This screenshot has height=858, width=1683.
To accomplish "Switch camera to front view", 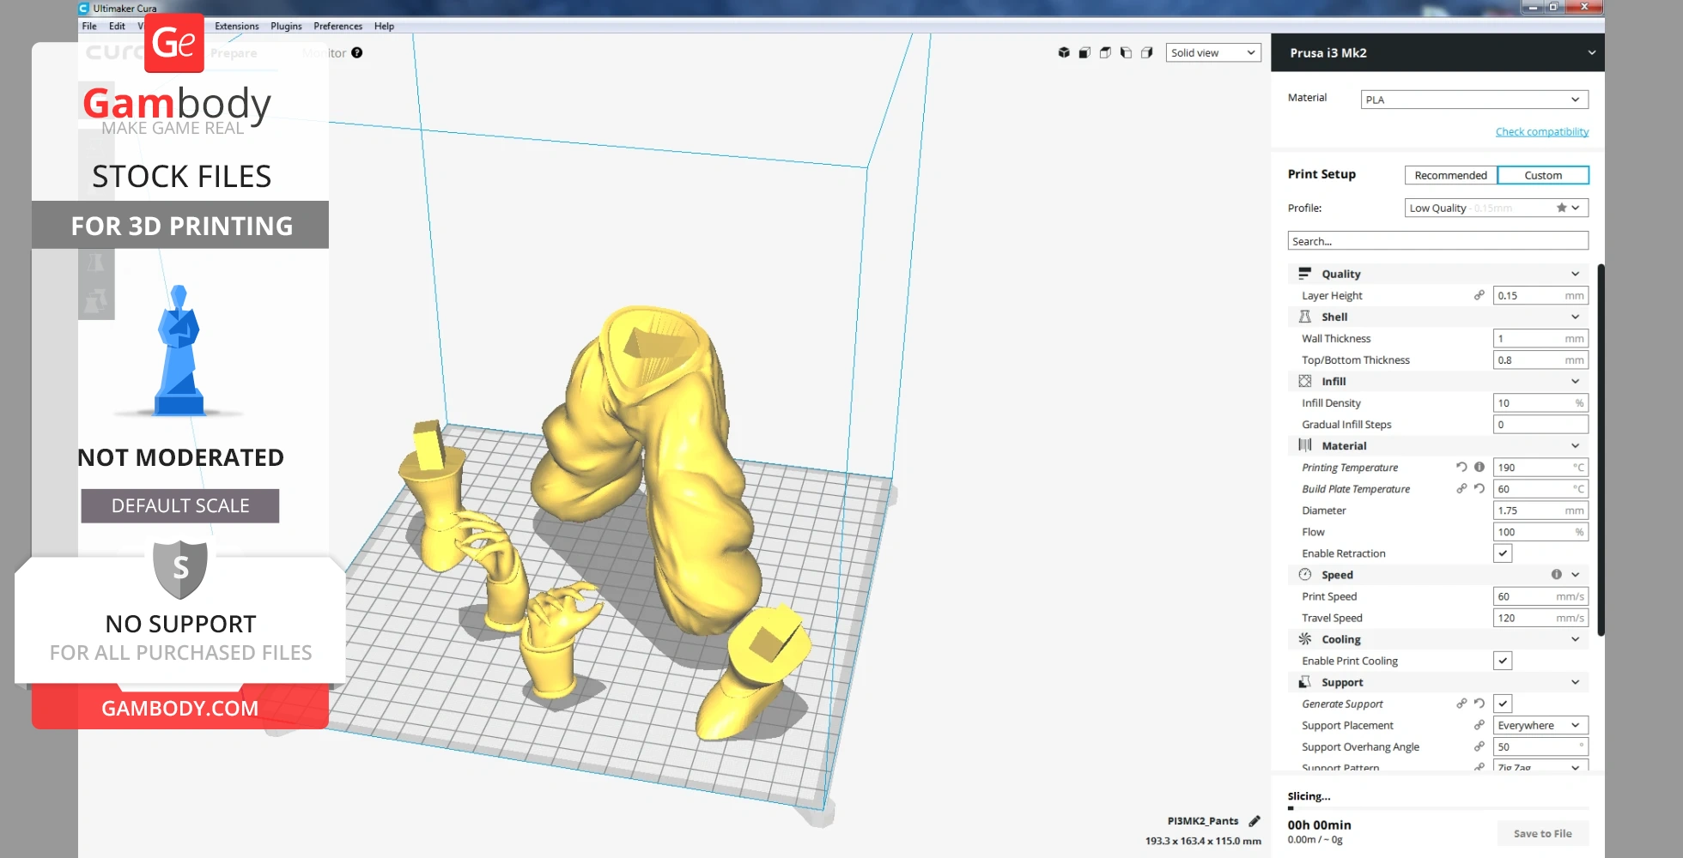I will 1085,53.
